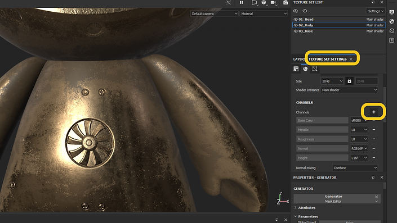Viewport: 397px width, 223px height.
Task: Select the Texture Set Settings tab
Action: [x=327, y=59]
